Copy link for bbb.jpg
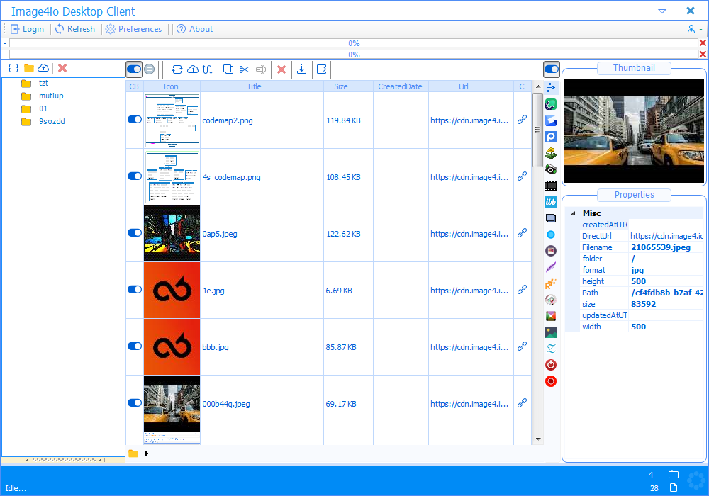This screenshot has height=496, width=709. tap(523, 346)
